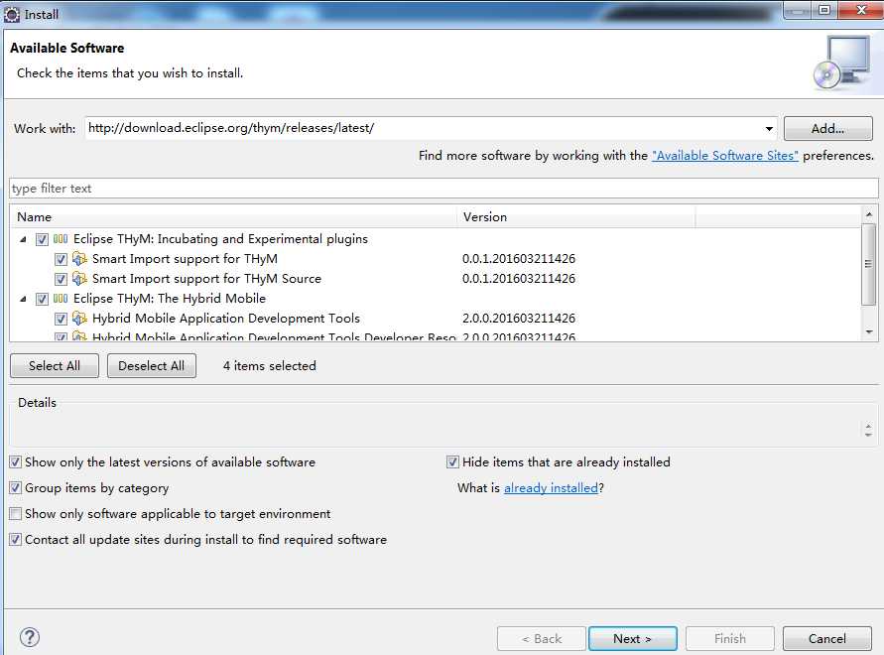Maximize the Install dialog window
The height and width of the screenshot is (655, 884).
tap(824, 10)
